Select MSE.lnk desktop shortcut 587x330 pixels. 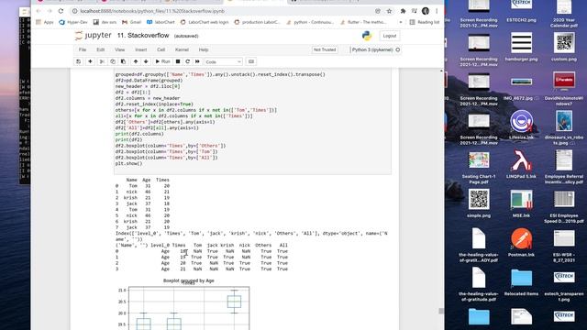coord(521,203)
